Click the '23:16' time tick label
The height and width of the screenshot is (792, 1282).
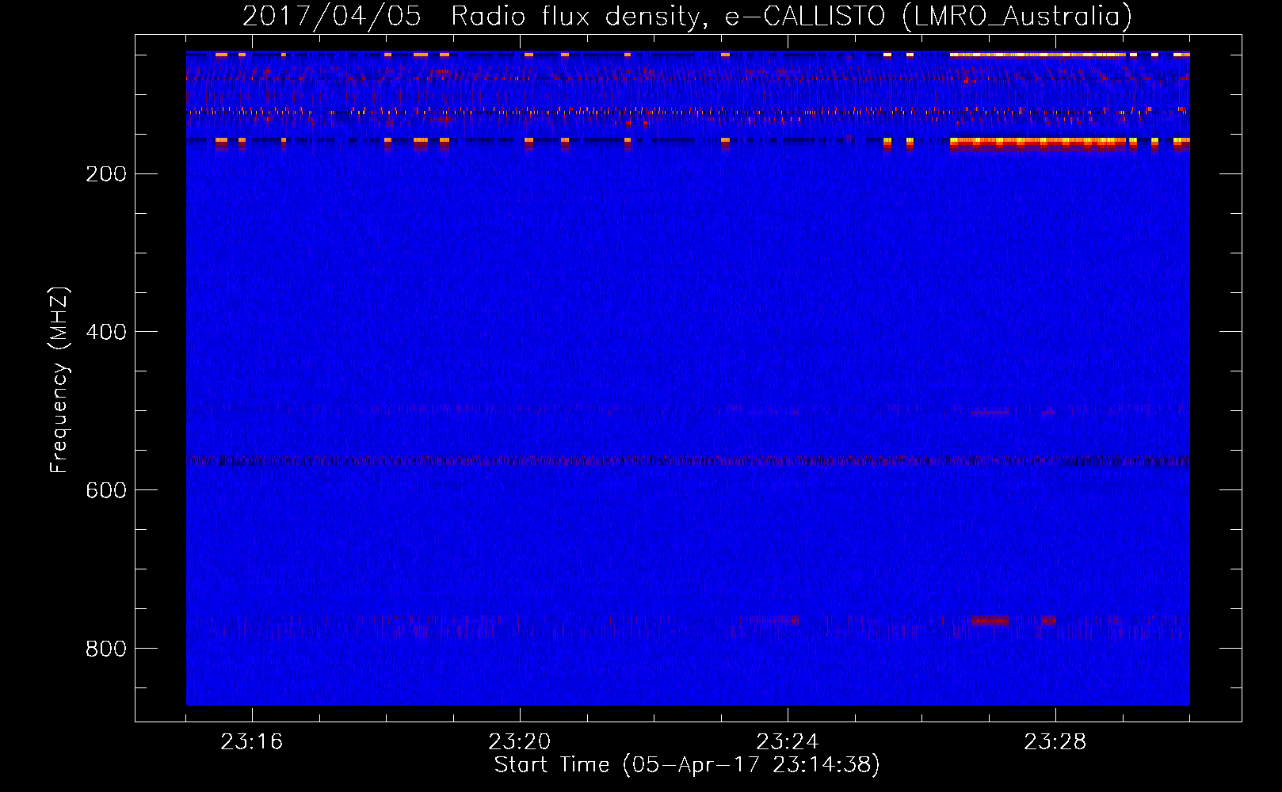coord(252,742)
